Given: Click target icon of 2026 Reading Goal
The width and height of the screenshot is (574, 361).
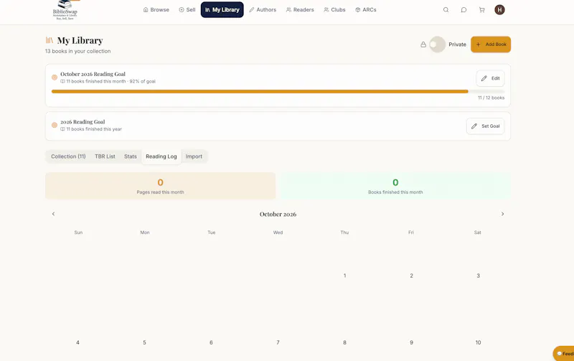Looking at the screenshot, I should coord(55,125).
